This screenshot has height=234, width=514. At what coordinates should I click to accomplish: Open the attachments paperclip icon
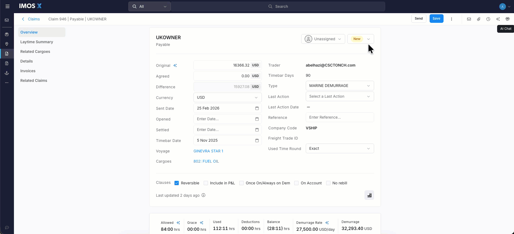pyautogui.click(x=478, y=19)
